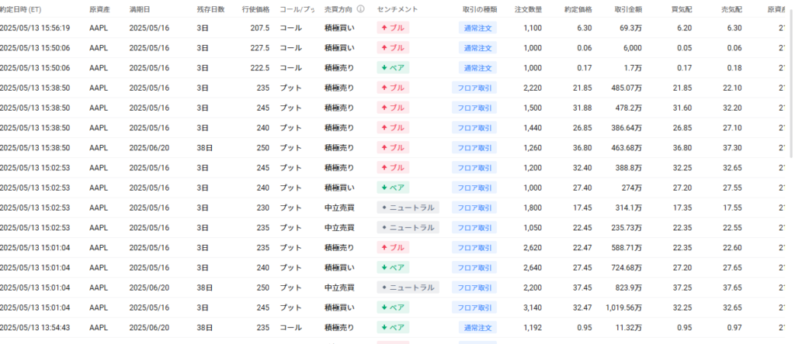Click the ブル badge in the 207.5 strike row

click(x=392, y=27)
